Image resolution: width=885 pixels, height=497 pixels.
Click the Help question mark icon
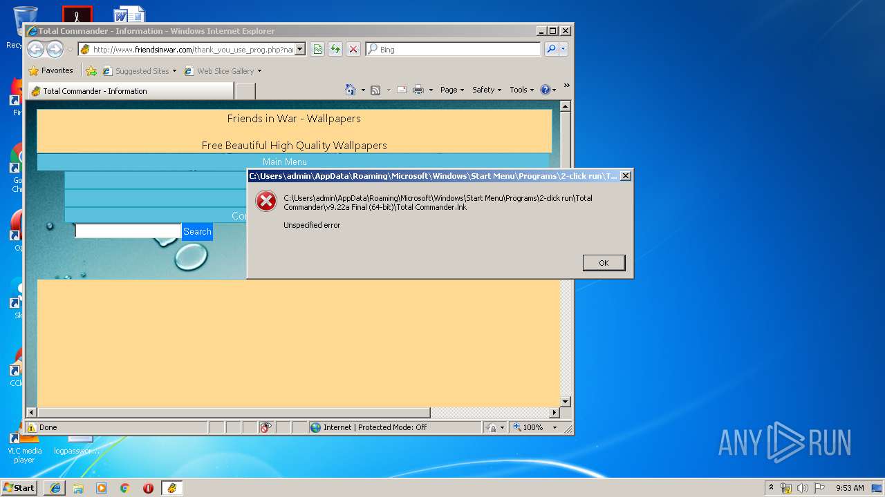coord(545,90)
